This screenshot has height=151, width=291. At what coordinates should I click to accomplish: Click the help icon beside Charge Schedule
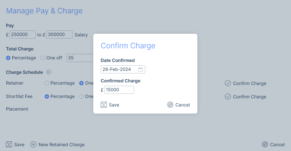(x=49, y=72)
